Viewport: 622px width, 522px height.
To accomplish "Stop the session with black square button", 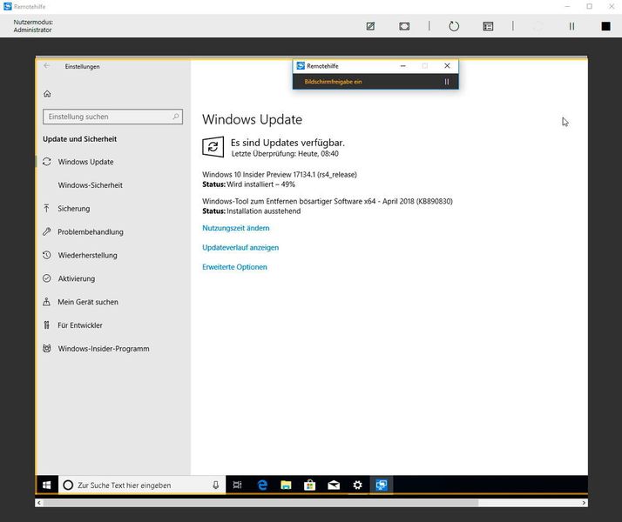I will point(605,26).
